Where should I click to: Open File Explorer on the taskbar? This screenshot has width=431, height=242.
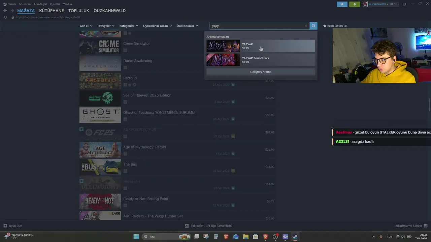pos(246,237)
